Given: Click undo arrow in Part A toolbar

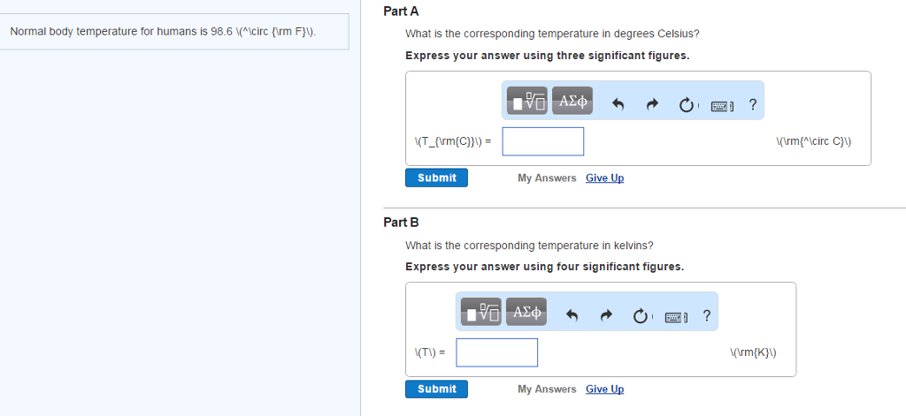Looking at the screenshot, I should 619,105.
